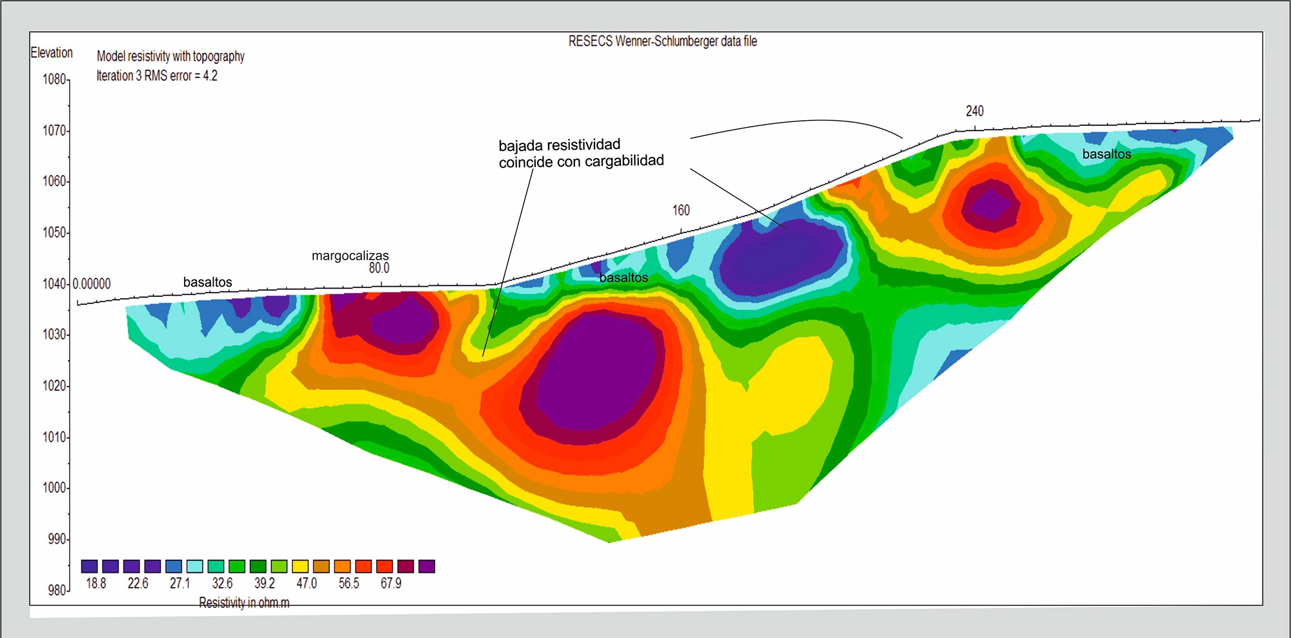The height and width of the screenshot is (638, 1291).
Task: Pick the last magenta-purple legend swatch
Action: point(427,566)
